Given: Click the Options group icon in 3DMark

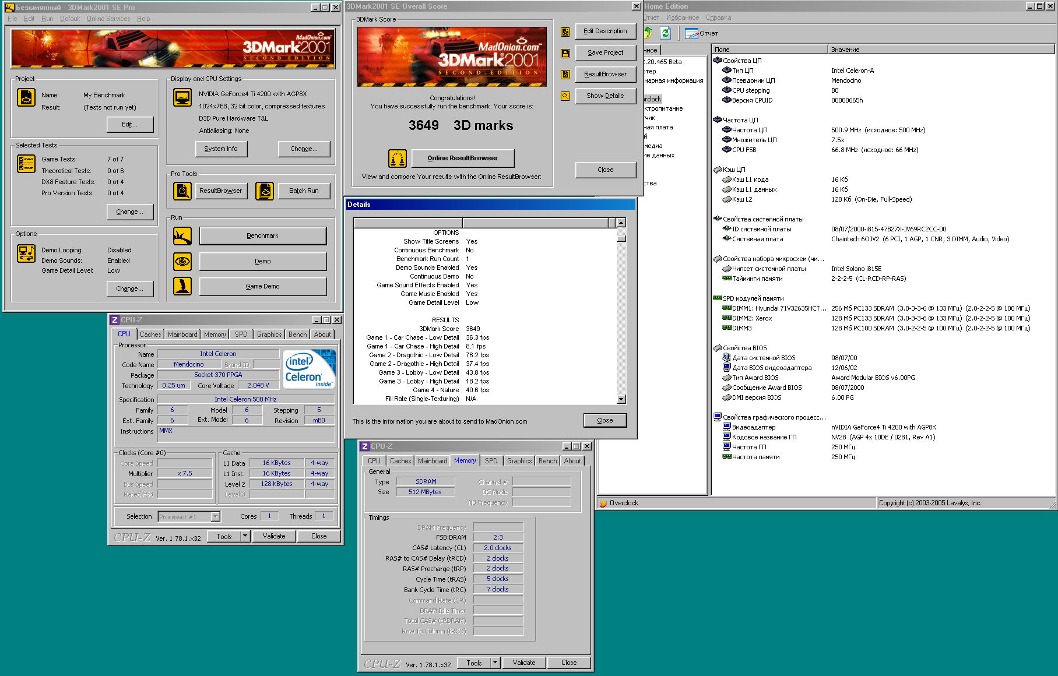Looking at the screenshot, I should (x=26, y=254).
